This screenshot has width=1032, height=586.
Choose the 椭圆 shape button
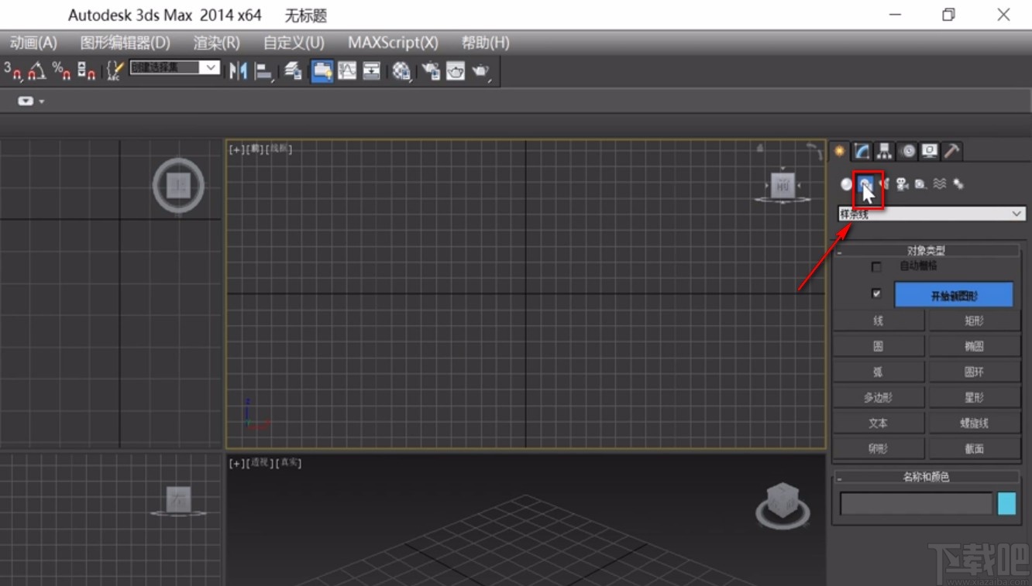[x=975, y=346]
